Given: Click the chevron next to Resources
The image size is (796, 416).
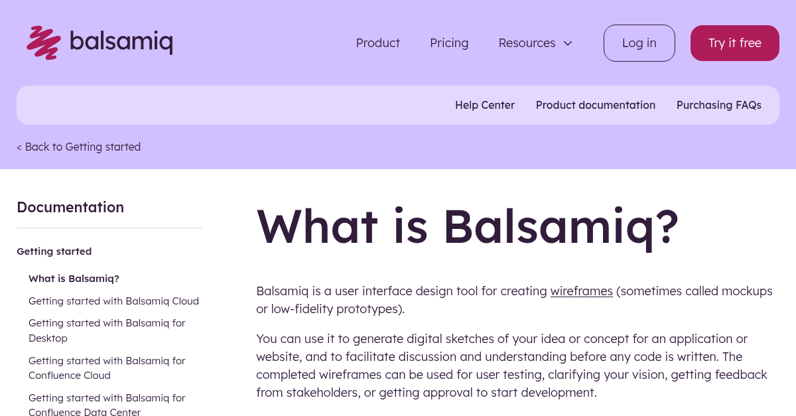Looking at the screenshot, I should coord(568,43).
